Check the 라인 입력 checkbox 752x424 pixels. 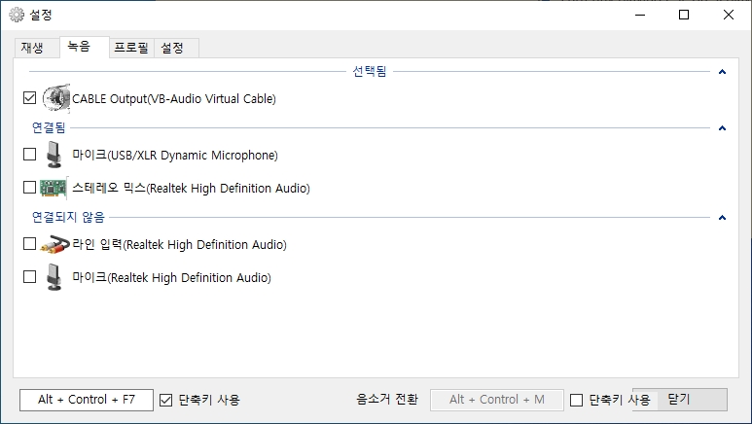[x=30, y=244]
